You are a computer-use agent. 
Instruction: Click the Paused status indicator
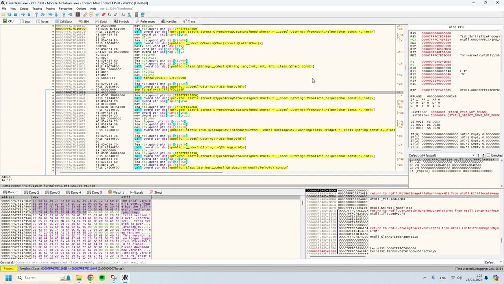(x=9, y=269)
